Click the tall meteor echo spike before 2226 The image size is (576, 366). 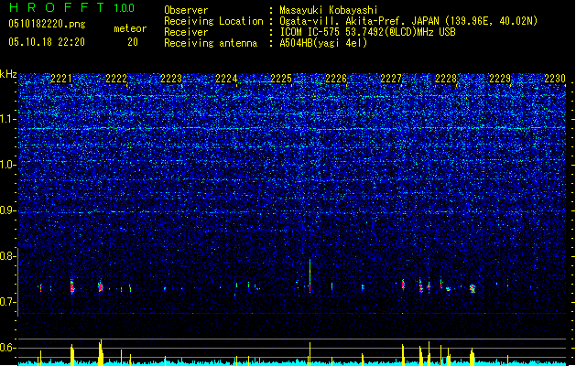tap(310, 275)
